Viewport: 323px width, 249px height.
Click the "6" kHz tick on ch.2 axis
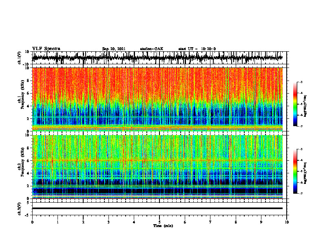pos(28,161)
